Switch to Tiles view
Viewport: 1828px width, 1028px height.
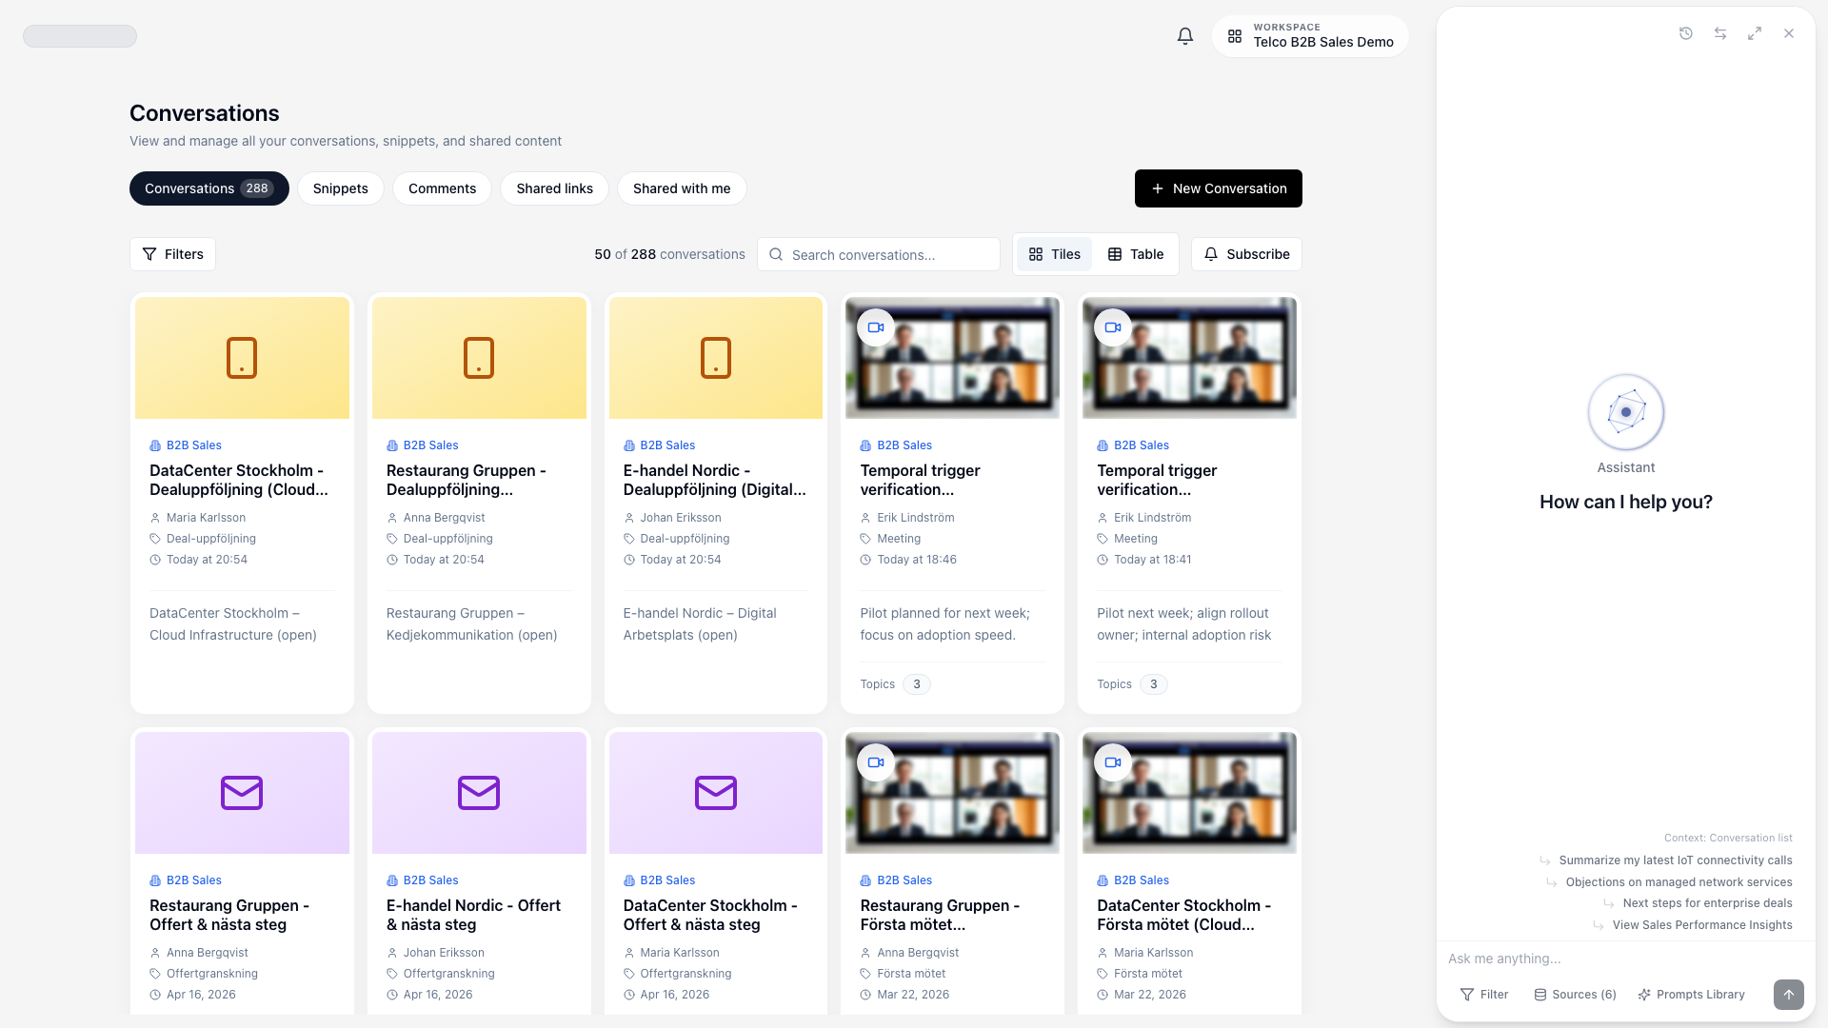click(1055, 254)
